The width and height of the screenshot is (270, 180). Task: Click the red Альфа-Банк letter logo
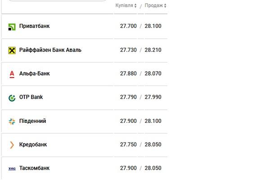(12, 74)
